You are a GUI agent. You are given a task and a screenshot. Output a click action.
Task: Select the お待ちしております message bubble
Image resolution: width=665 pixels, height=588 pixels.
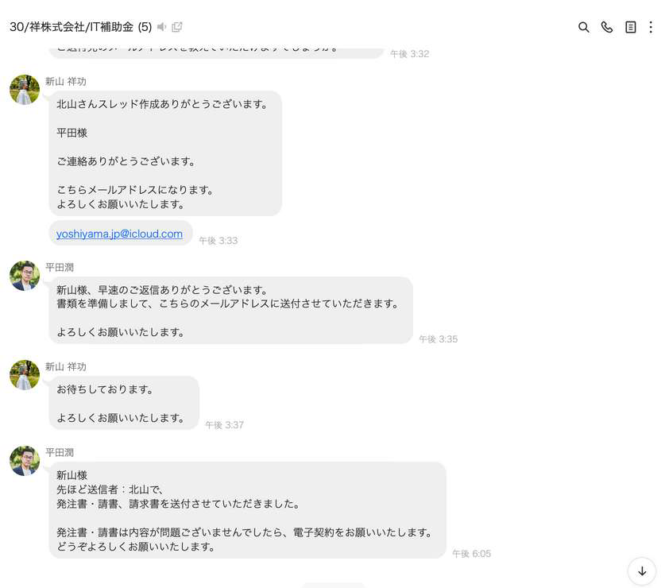point(124,403)
